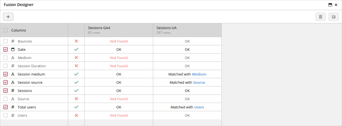The height and width of the screenshot is (126, 342).
Task: Click the plus add button in the toolbar
Action: (x=8, y=17)
